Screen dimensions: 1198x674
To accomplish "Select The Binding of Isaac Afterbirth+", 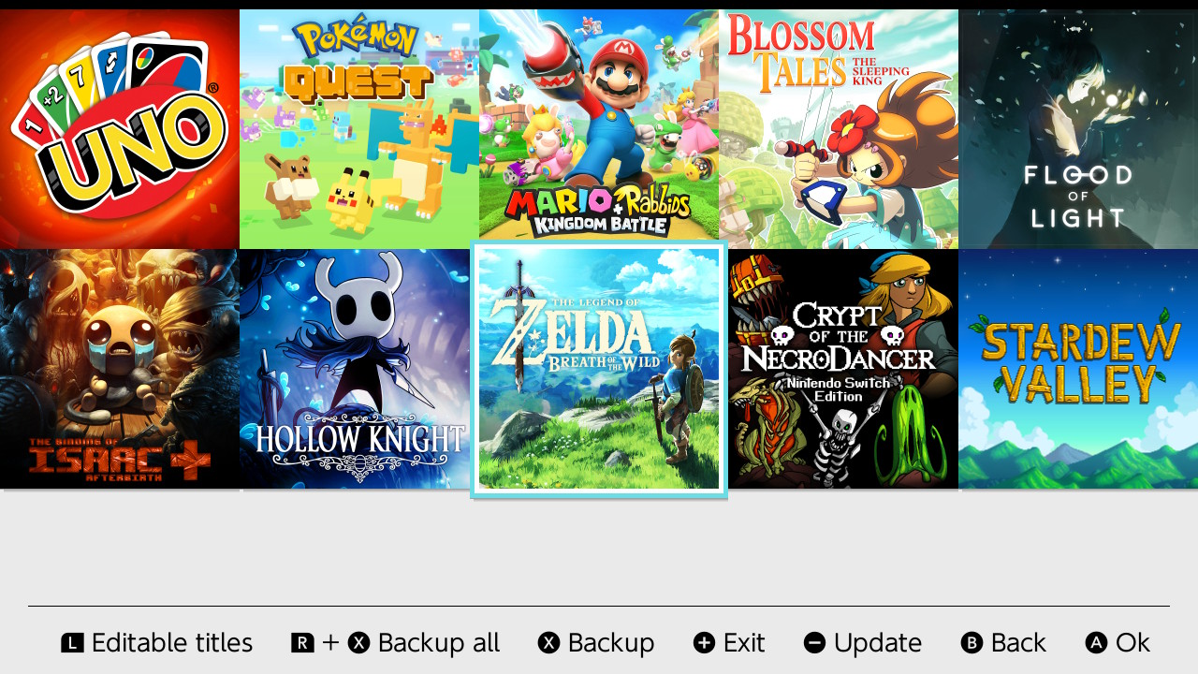I will (x=120, y=369).
